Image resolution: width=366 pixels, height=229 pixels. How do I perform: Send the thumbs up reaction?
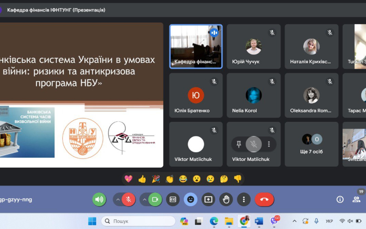pyautogui.click(x=142, y=179)
